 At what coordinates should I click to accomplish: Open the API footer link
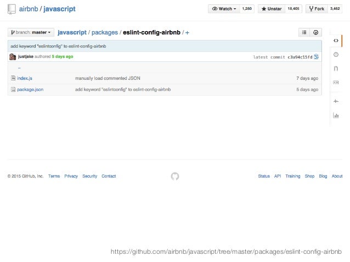point(278,176)
